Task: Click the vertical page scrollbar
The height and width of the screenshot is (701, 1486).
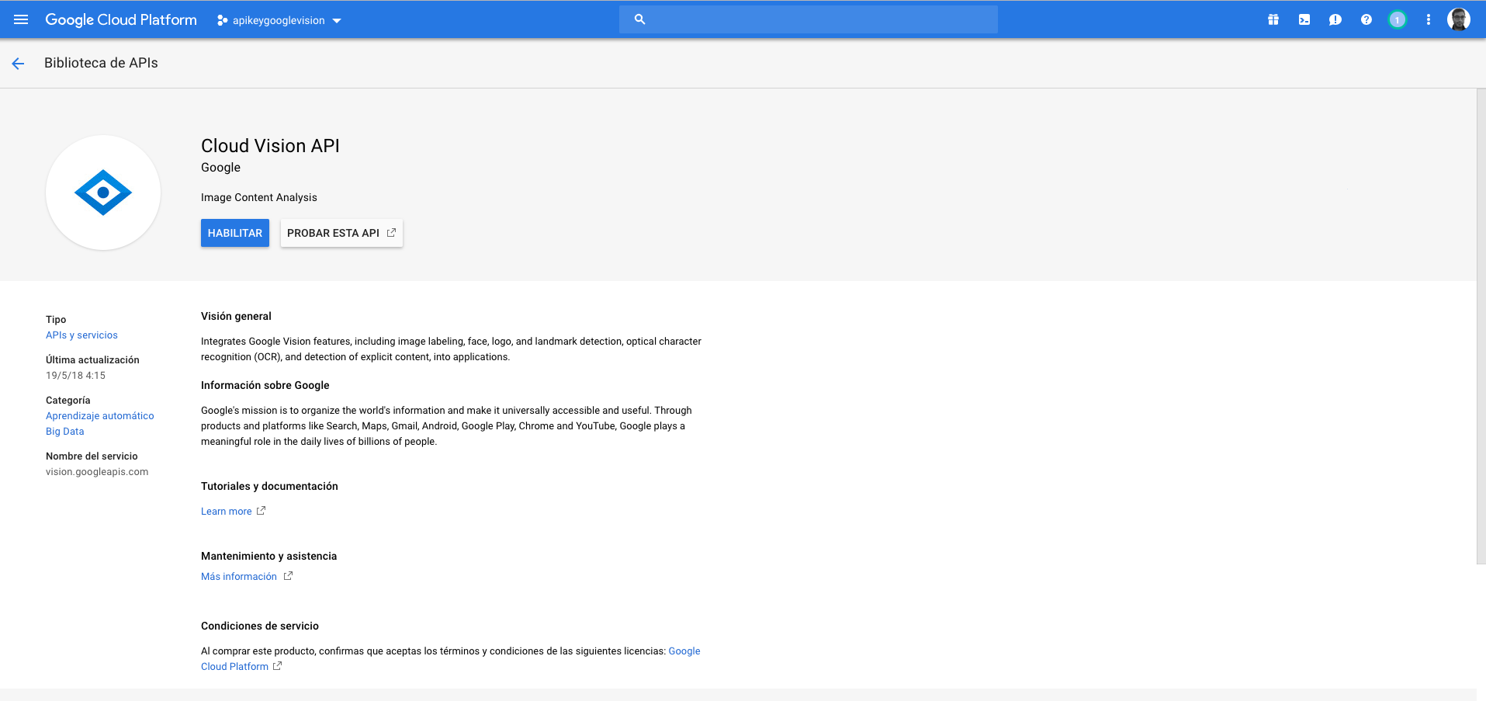Action: (x=1481, y=326)
